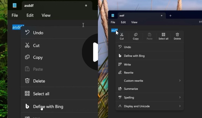Viewport: 202px width, 118px height.
Task: Choose Undo in left context menu
Action: click(59, 33)
